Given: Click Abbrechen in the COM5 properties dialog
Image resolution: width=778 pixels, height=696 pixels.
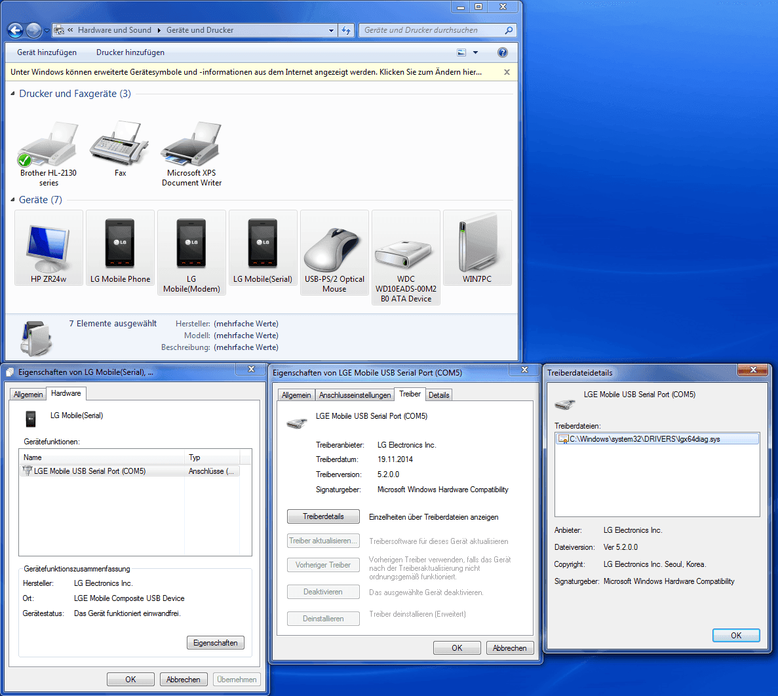Looking at the screenshot, I should [509, 648].
